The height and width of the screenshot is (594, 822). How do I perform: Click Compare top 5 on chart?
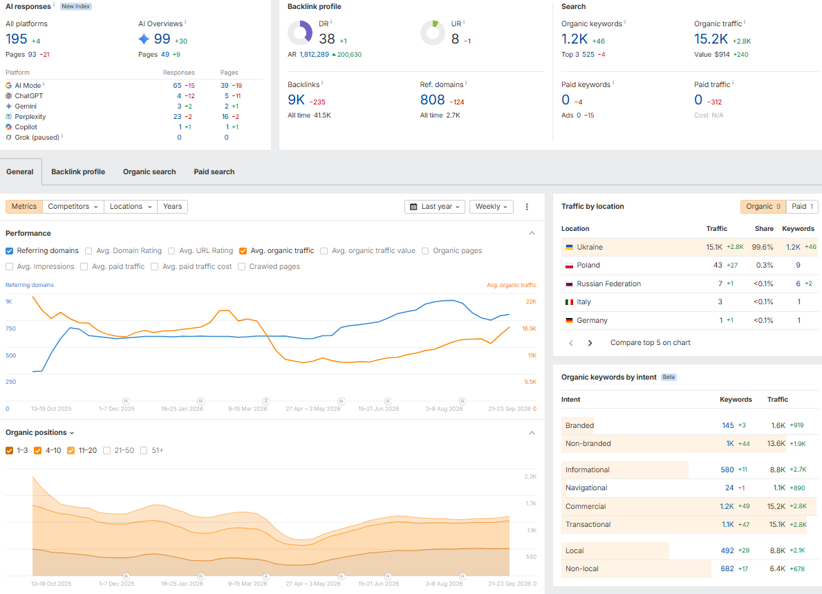point(650,343)
